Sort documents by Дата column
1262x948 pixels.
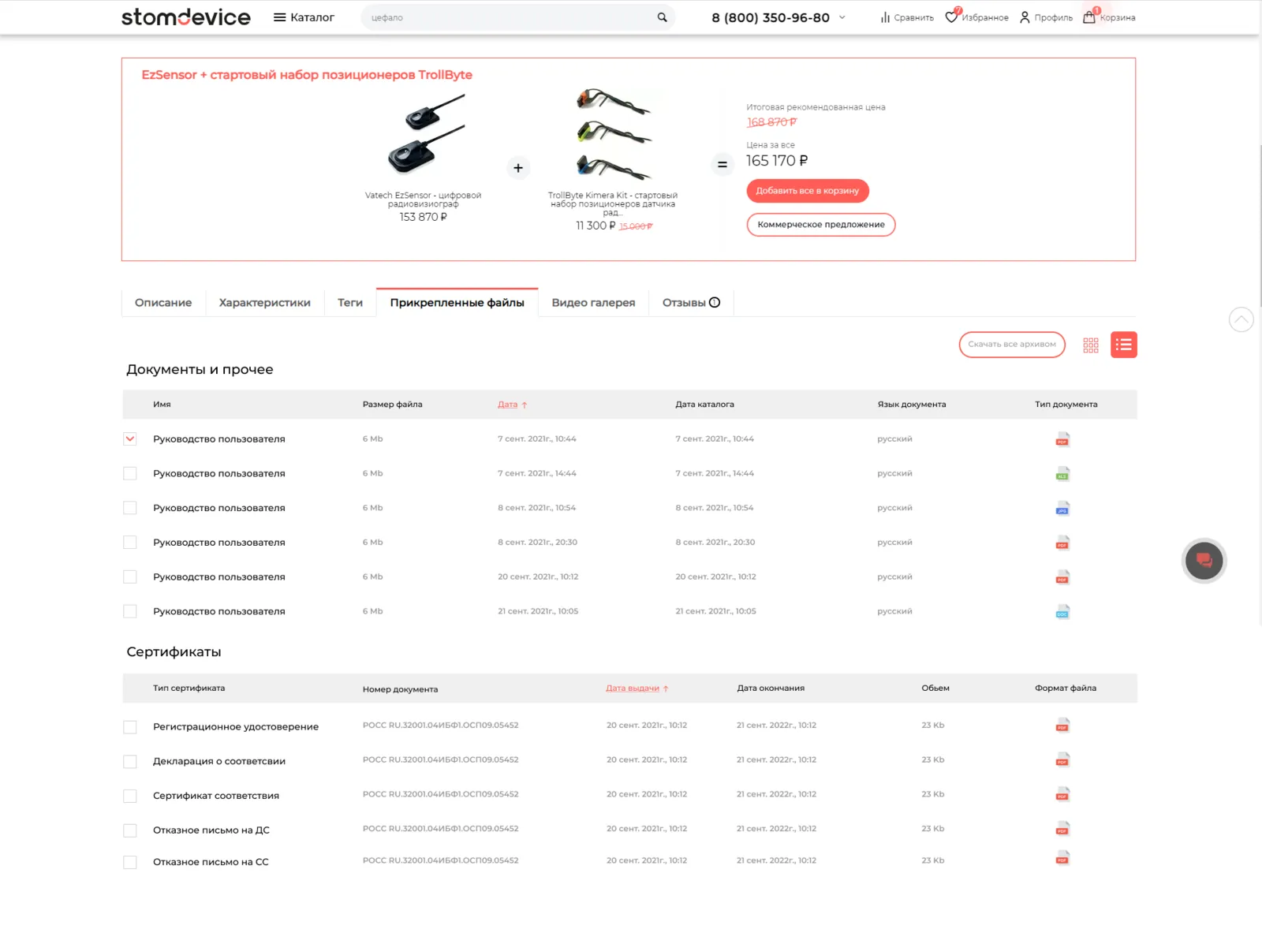pyautogui.click(x=512, y=405)
